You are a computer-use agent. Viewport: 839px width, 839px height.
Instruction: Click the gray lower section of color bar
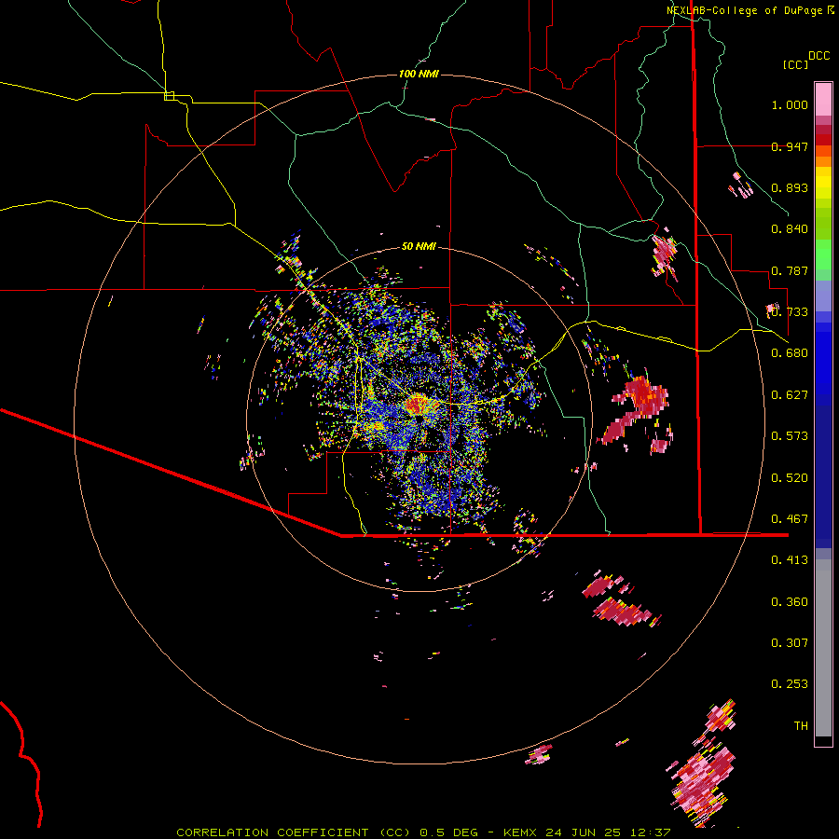click(823, 648)
